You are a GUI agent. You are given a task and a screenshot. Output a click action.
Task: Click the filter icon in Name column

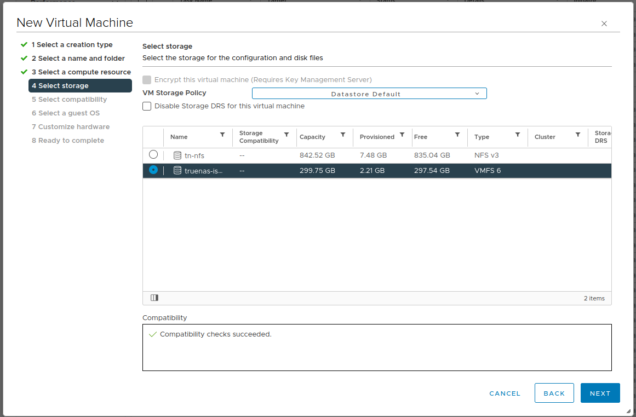(222, 135)
